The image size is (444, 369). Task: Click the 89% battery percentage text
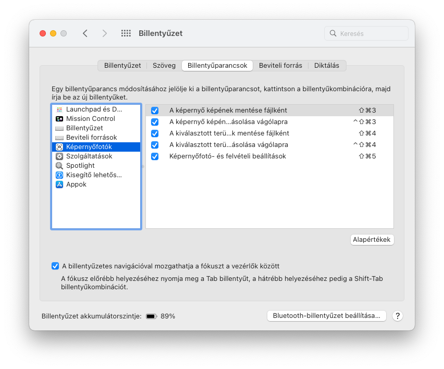(168, 316)
